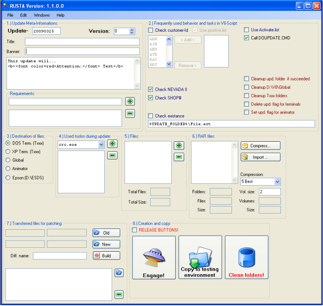
Task: Click green minus icon in Files section
Action: tap(179, 157)
